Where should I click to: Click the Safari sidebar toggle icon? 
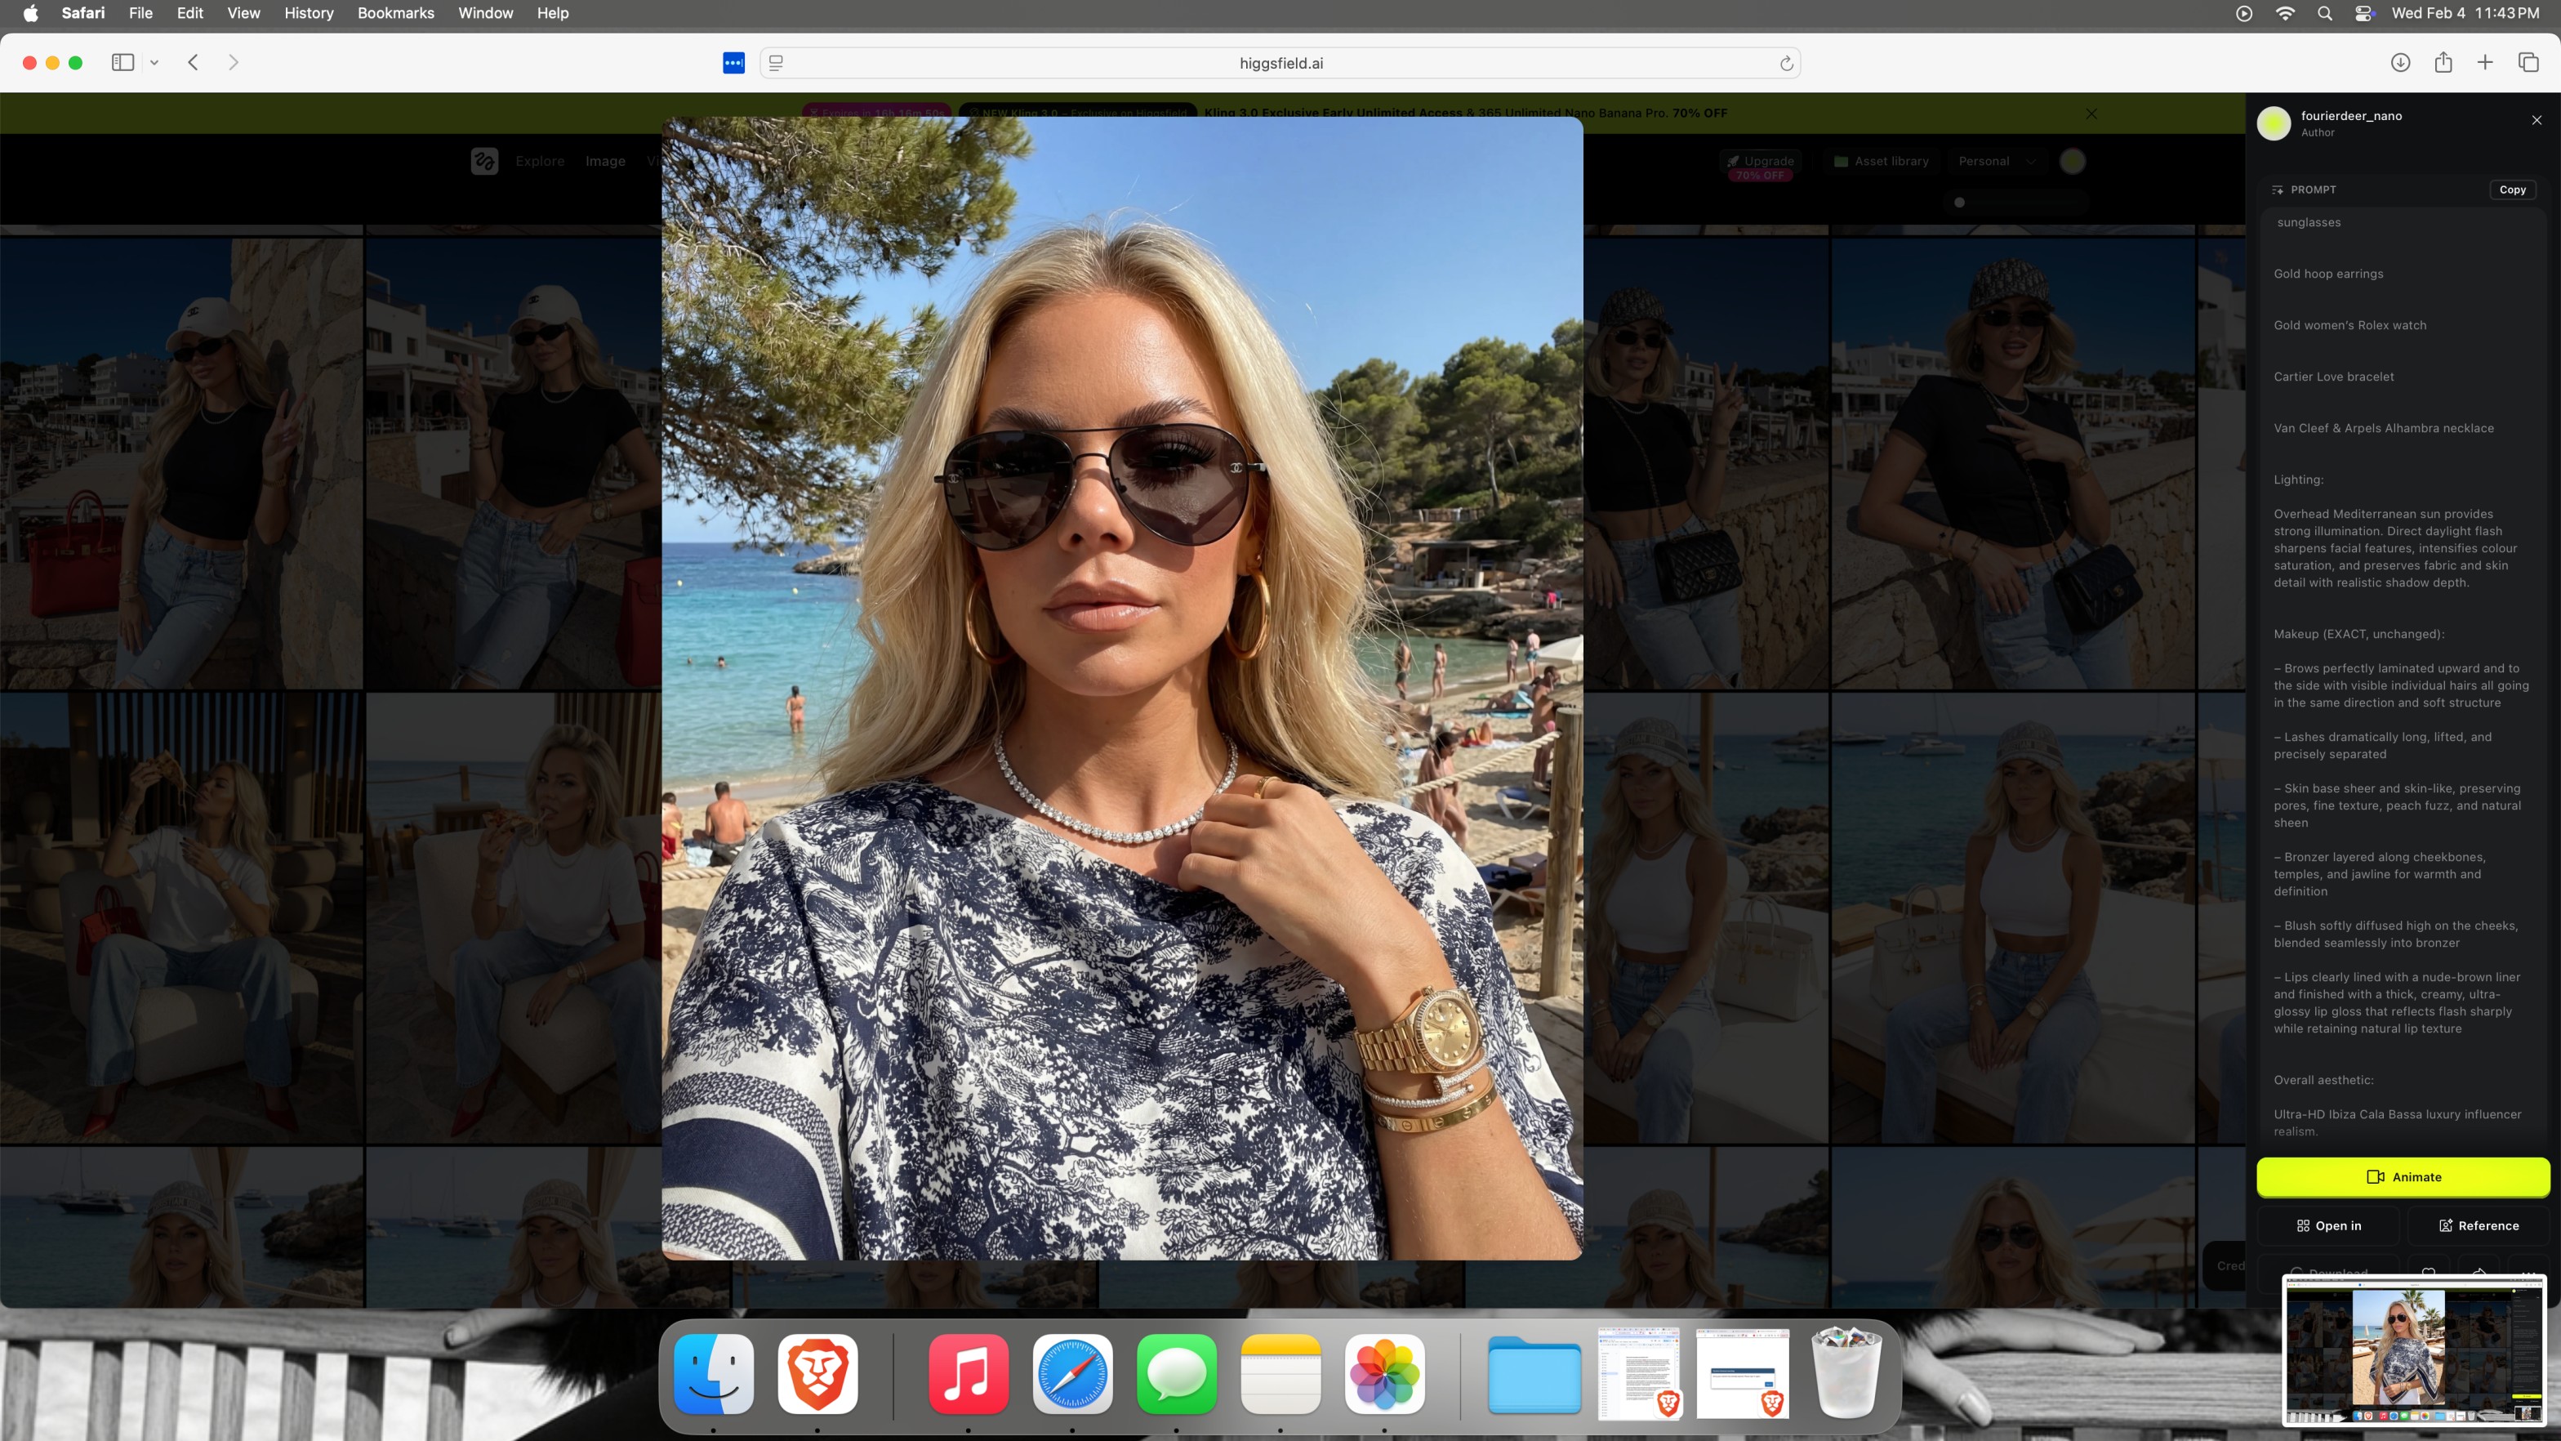tap(122, 63)
